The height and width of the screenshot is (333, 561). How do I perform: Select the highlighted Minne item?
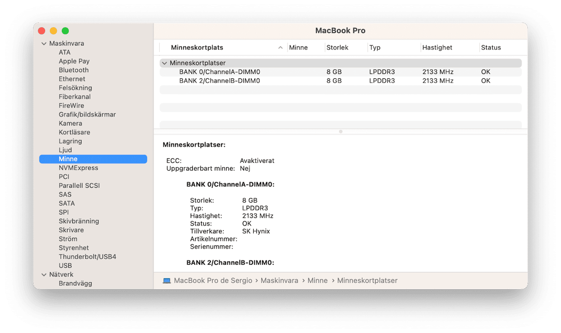tap(93, 159)
